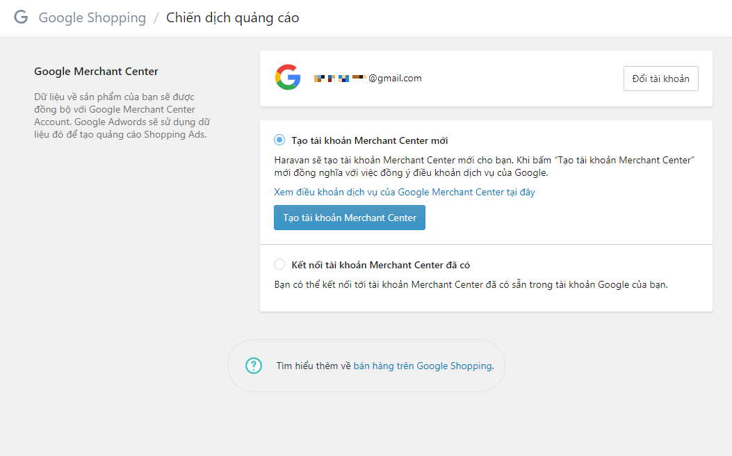
Task: Click the "Tạo tài khoản Merchant Center mới" label text
Action: [369, 140]
